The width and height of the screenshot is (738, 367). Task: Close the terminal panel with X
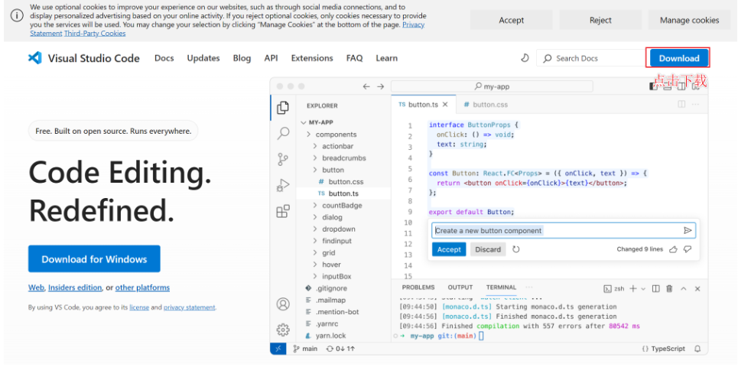point(697,288)
